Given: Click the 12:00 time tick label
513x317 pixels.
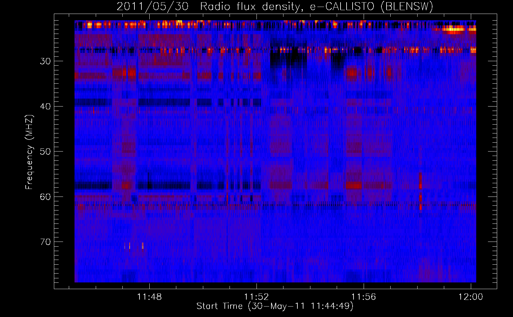Looking at the screenshot, I should (471, 297).
